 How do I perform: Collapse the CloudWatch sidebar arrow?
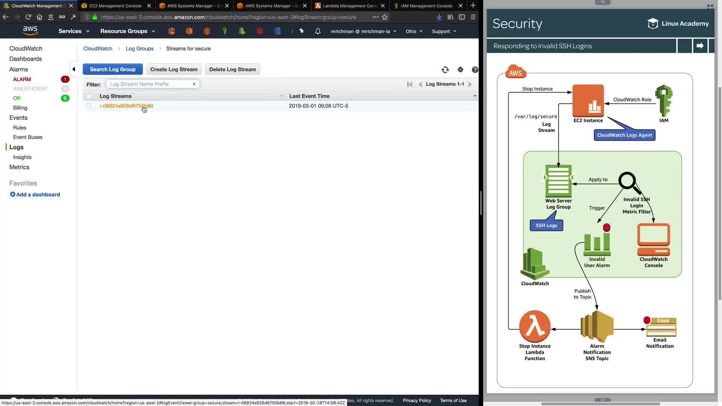tap(74, 69)
